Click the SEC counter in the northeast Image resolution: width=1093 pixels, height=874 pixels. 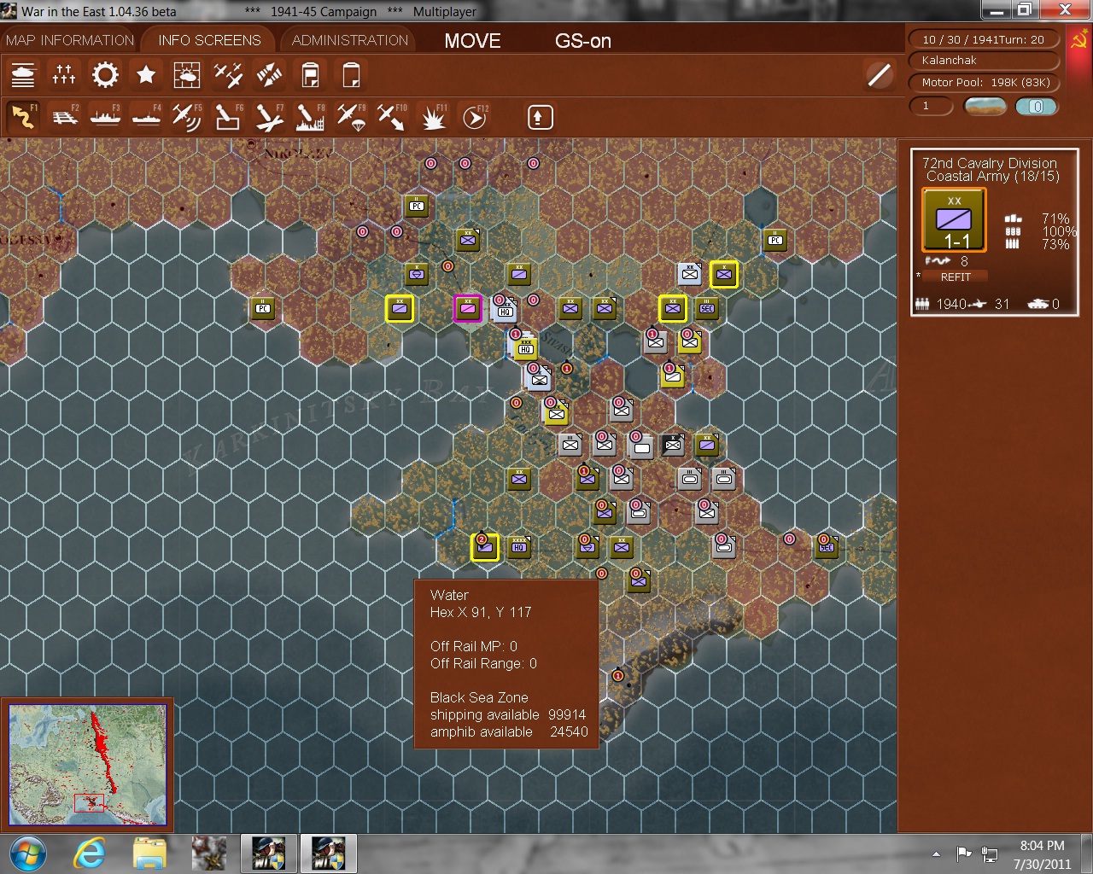(x=706, y=308)
